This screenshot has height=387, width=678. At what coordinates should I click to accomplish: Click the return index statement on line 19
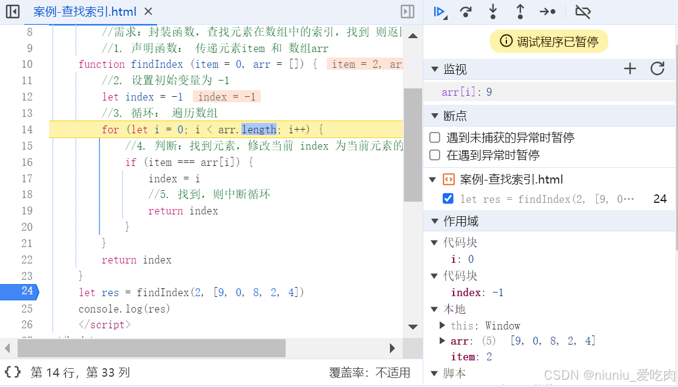click(183, 211)
